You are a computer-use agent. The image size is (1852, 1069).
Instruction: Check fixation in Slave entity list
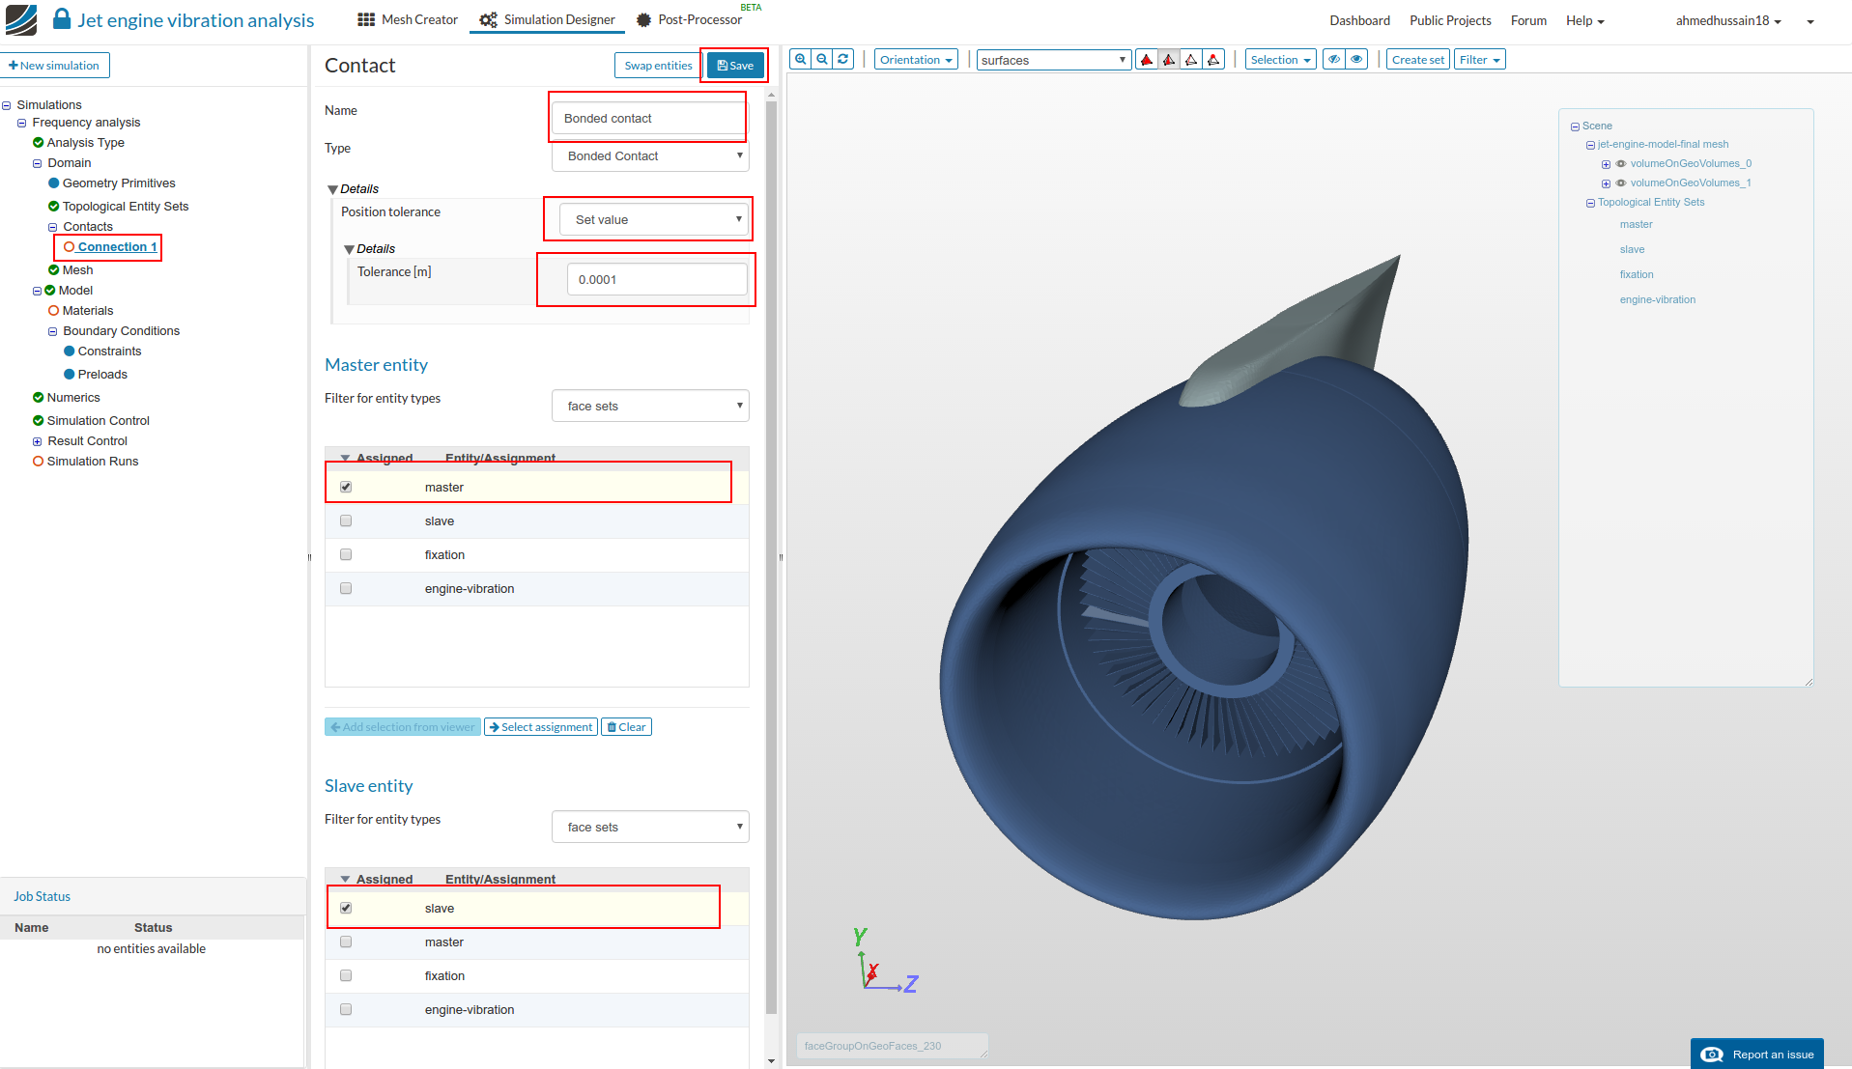(346, 976)
